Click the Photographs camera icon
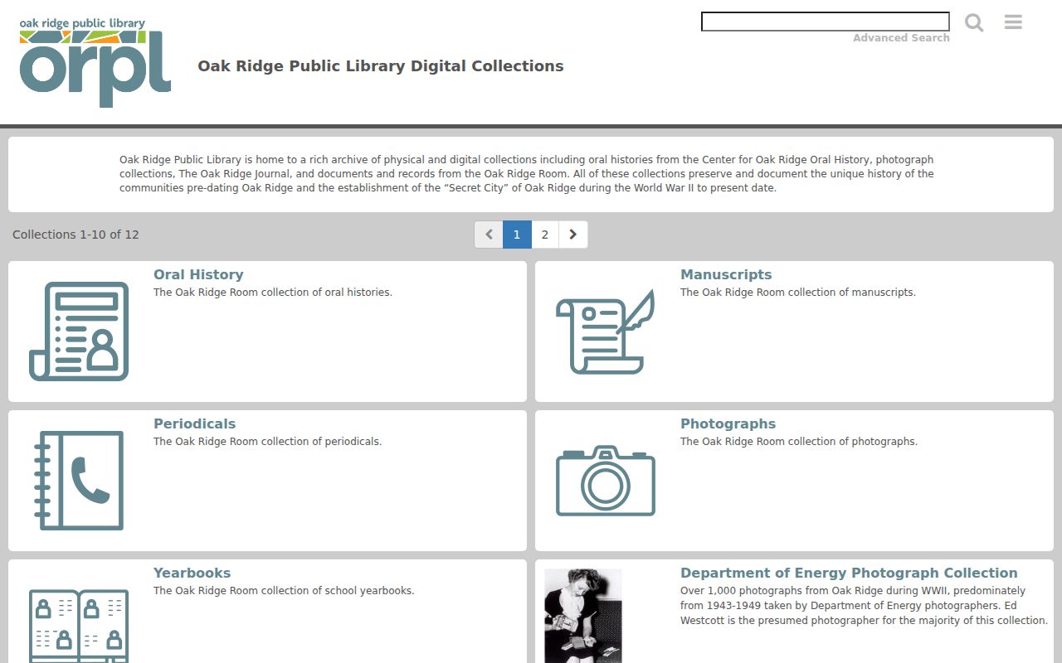Image resolution: width=1062 pixels, height=663 pixels. 606,481
